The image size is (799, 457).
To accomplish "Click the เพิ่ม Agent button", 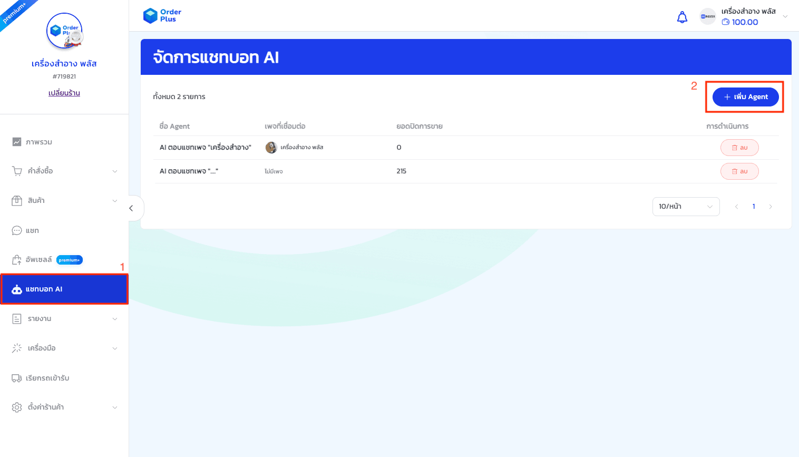I will [x=745, y=97].
